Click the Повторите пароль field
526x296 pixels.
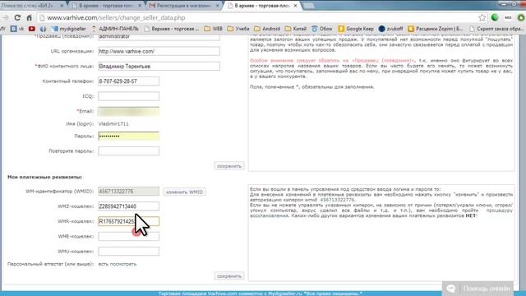click(128, 151)
